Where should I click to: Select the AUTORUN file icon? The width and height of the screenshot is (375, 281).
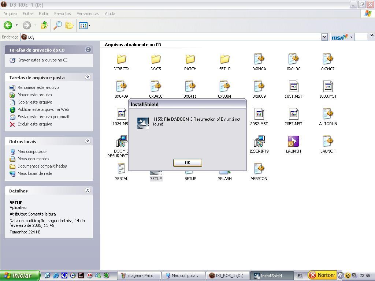(328, 114)
